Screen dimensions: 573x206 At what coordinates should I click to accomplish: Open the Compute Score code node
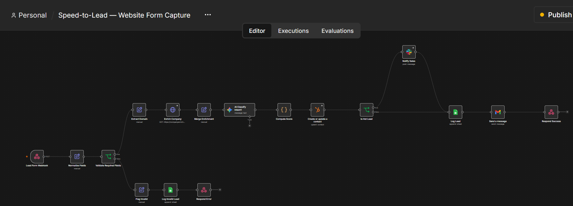[284, 110]
